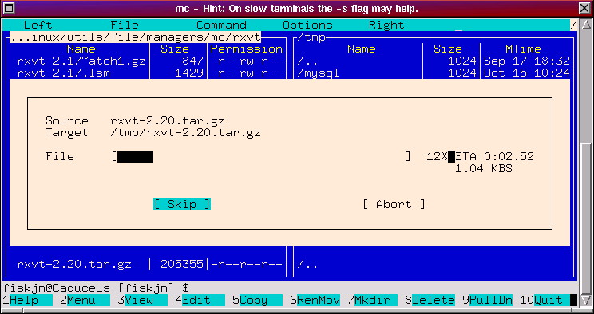Click the scrollbar down arrow
This screenshot has height=314, width=594.
point(586,300)
